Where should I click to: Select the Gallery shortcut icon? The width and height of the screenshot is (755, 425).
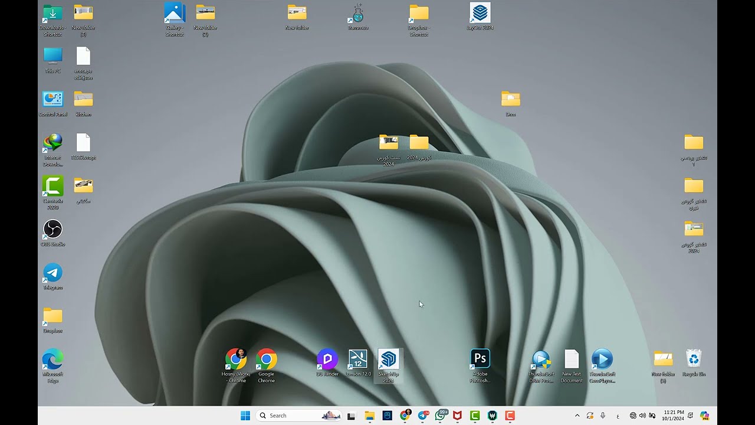175,20
